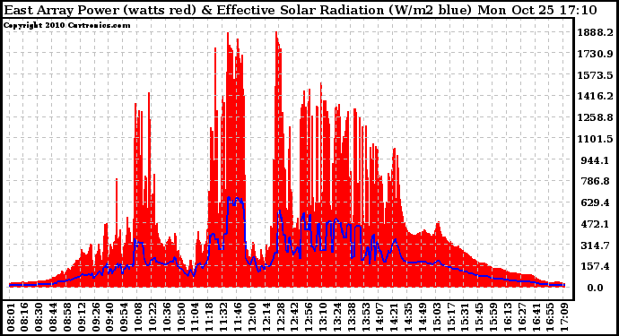Click the 15:03 time label

pyautogui.click(x=436, y=317)
